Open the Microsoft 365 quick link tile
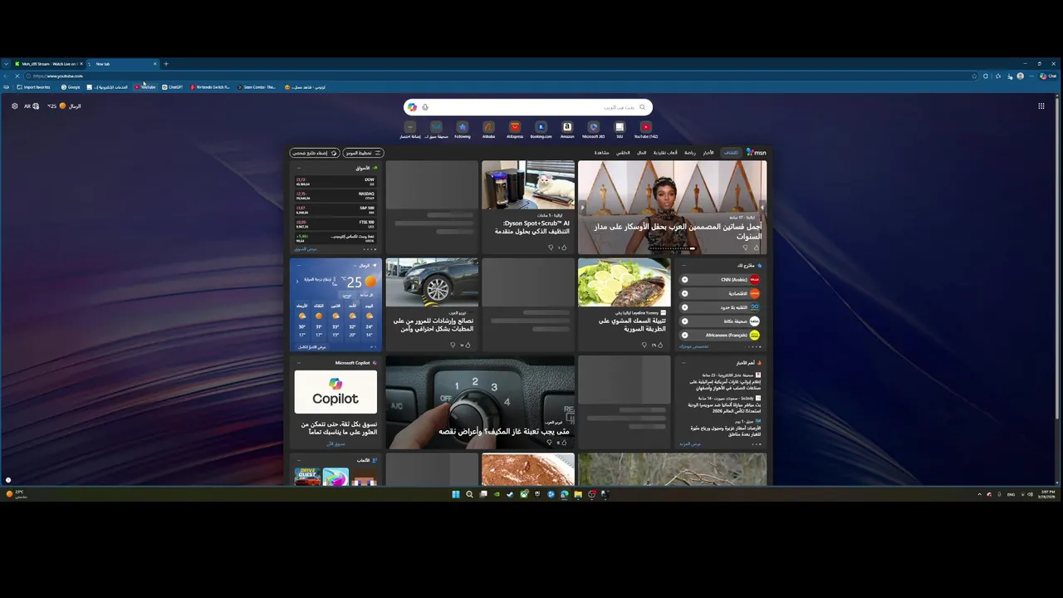1063x598 pixels. coord(593,130)
